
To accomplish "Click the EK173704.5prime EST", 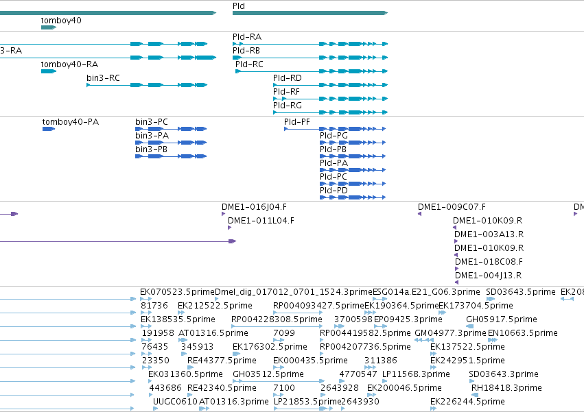I will pyautogui.click(x=442, y=313).
